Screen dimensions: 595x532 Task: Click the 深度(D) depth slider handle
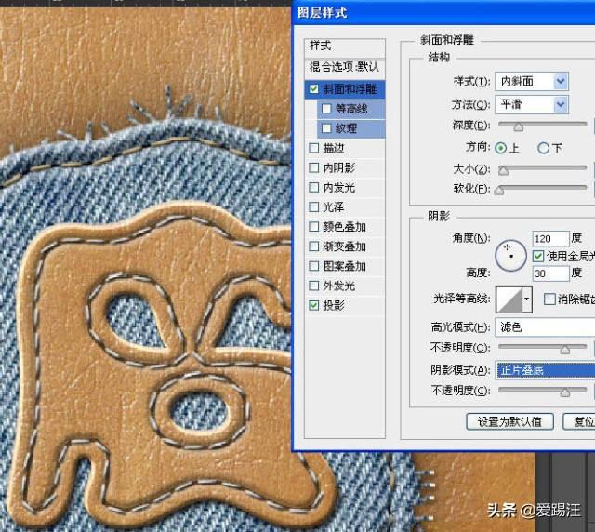pos(519,126)
